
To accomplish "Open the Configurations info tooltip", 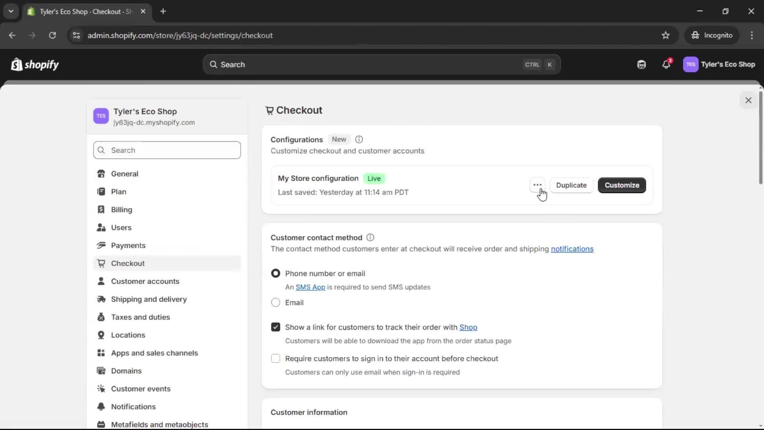I will pos(359,139).
